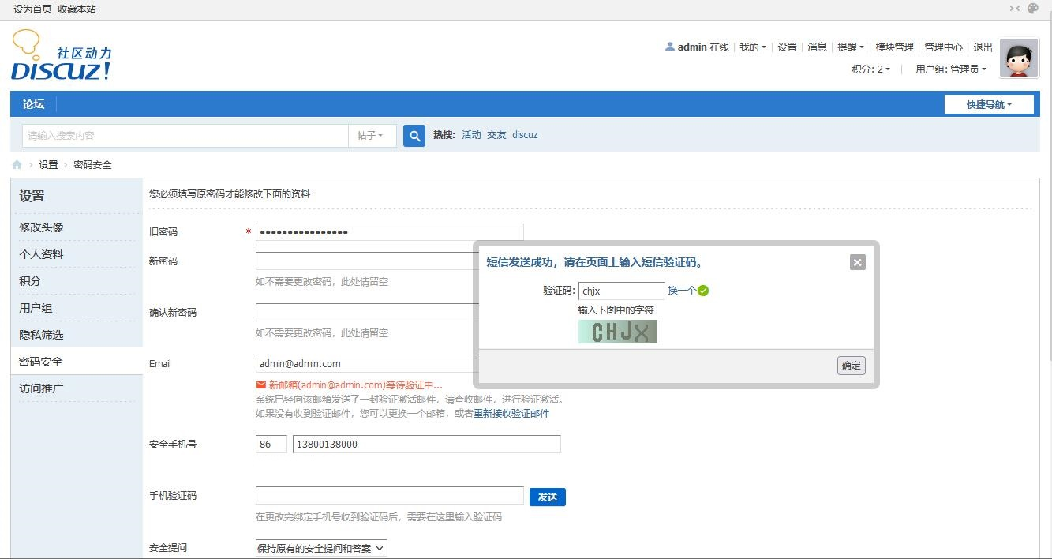Open the 论坛 forum tab
Viewport: 1052px width, 559px height.
click(x=33, y=104)
